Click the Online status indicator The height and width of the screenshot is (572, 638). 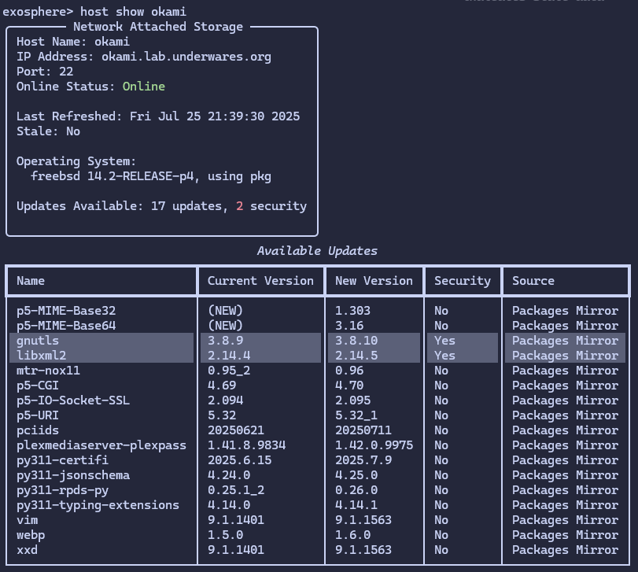(144, 86)
